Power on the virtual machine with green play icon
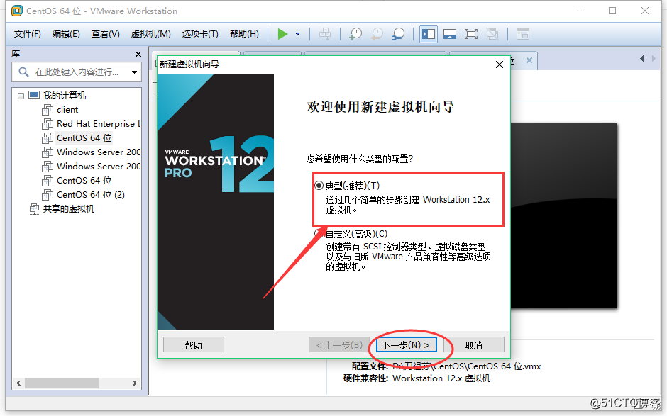Image resolution: width=667 pixels, height=416 pixels. 282,34
